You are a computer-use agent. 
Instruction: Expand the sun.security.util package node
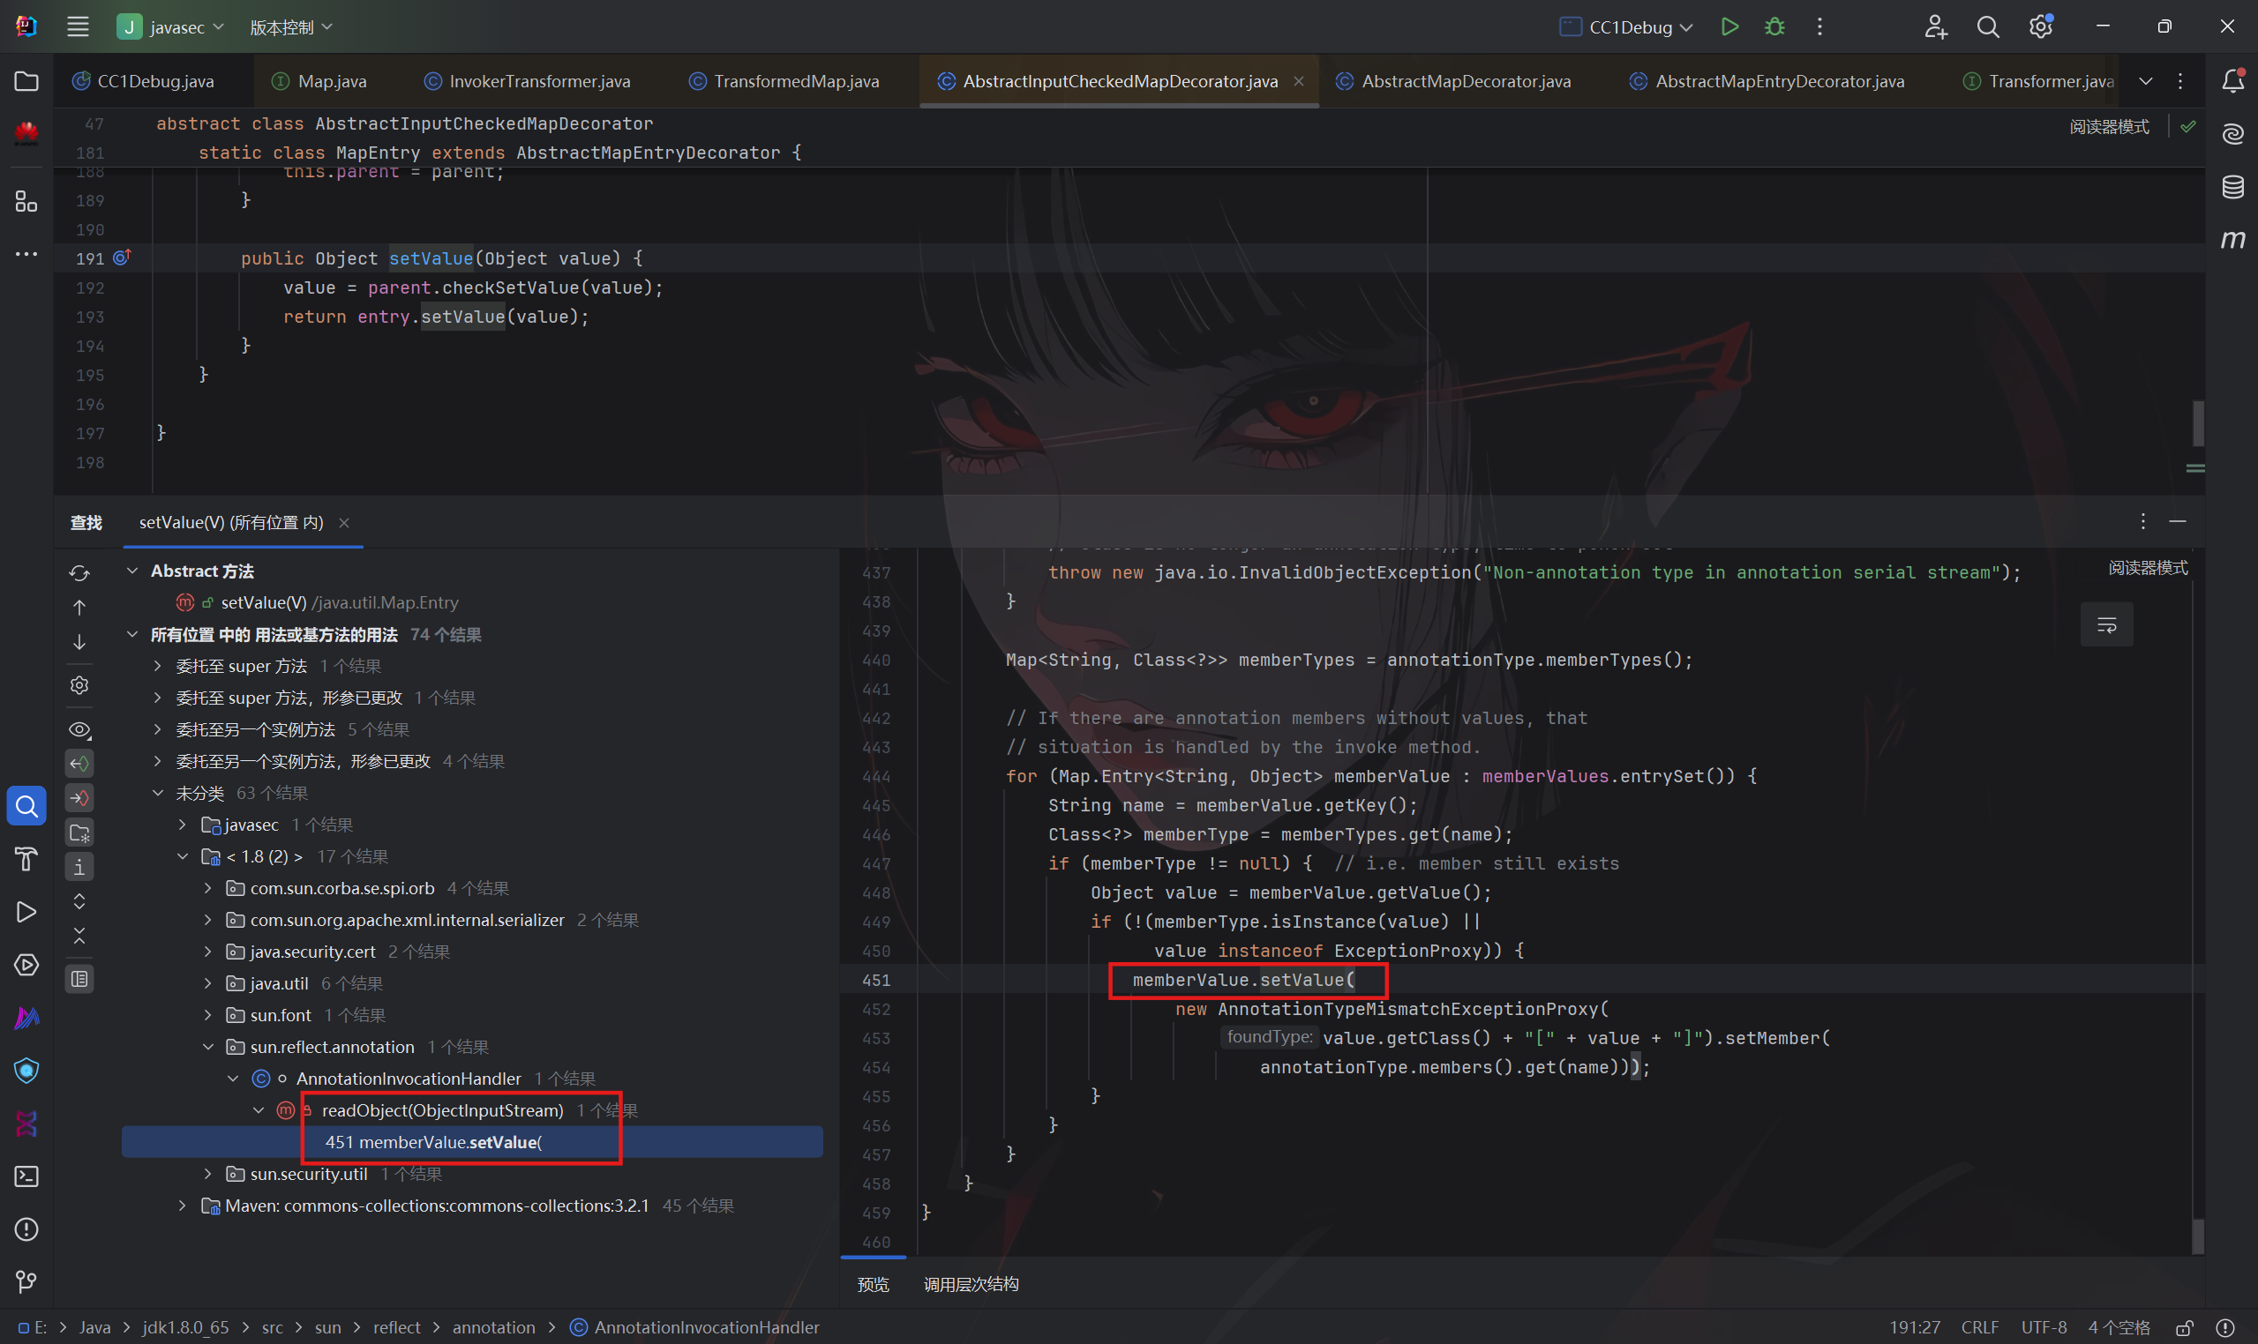pos(207,1174)
